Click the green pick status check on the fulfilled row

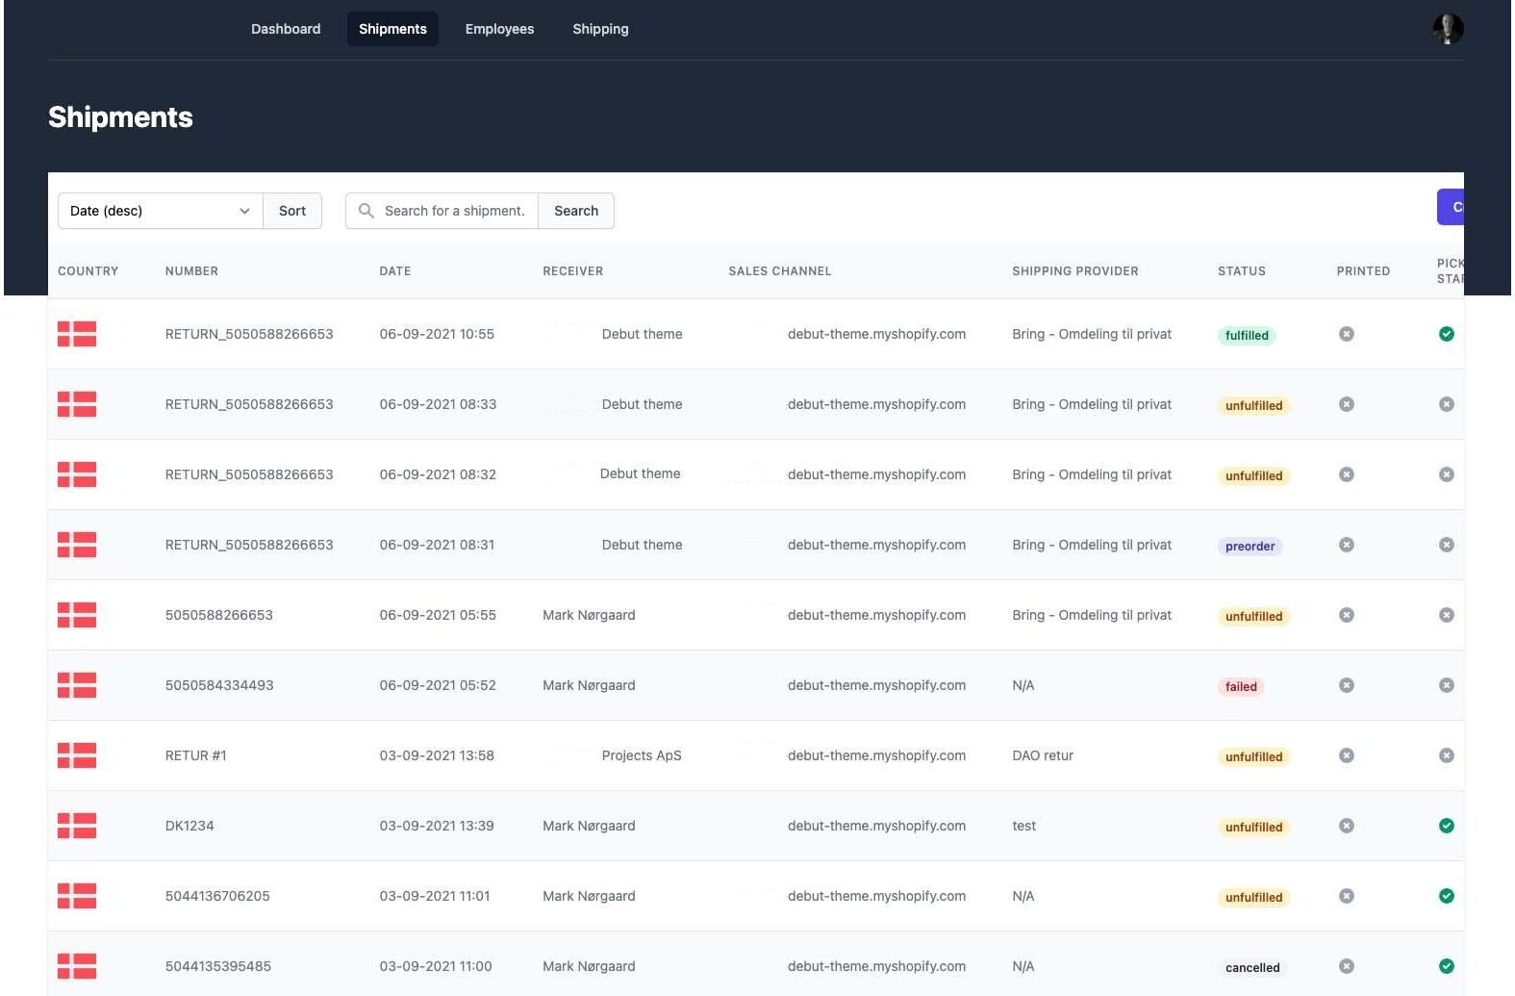click(1446, 334)
